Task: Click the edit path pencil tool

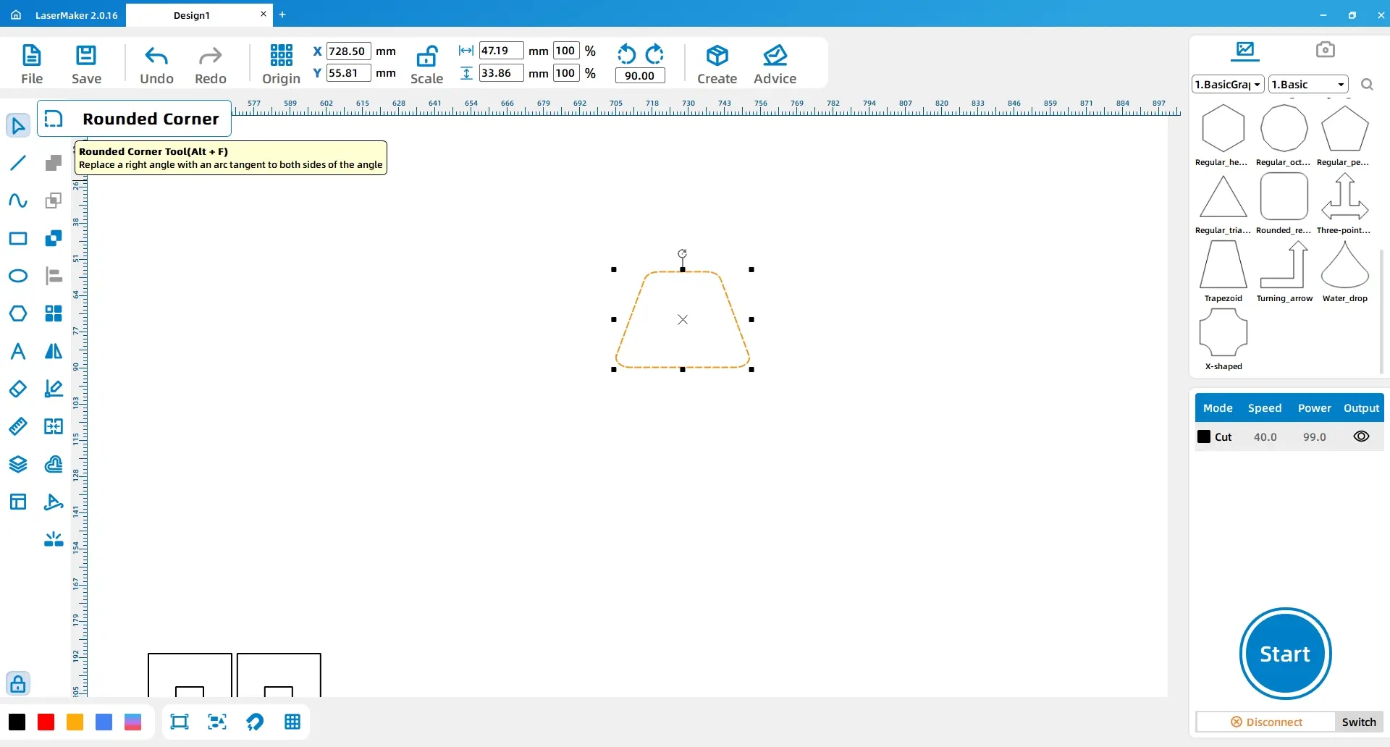Action: click(54, 389)
